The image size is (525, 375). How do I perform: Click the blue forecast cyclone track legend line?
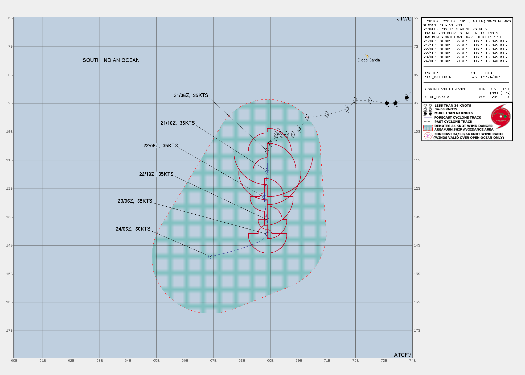[428, 118]
